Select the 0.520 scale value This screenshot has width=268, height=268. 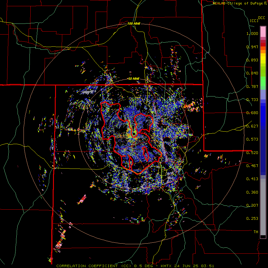(x=252, y=152)
